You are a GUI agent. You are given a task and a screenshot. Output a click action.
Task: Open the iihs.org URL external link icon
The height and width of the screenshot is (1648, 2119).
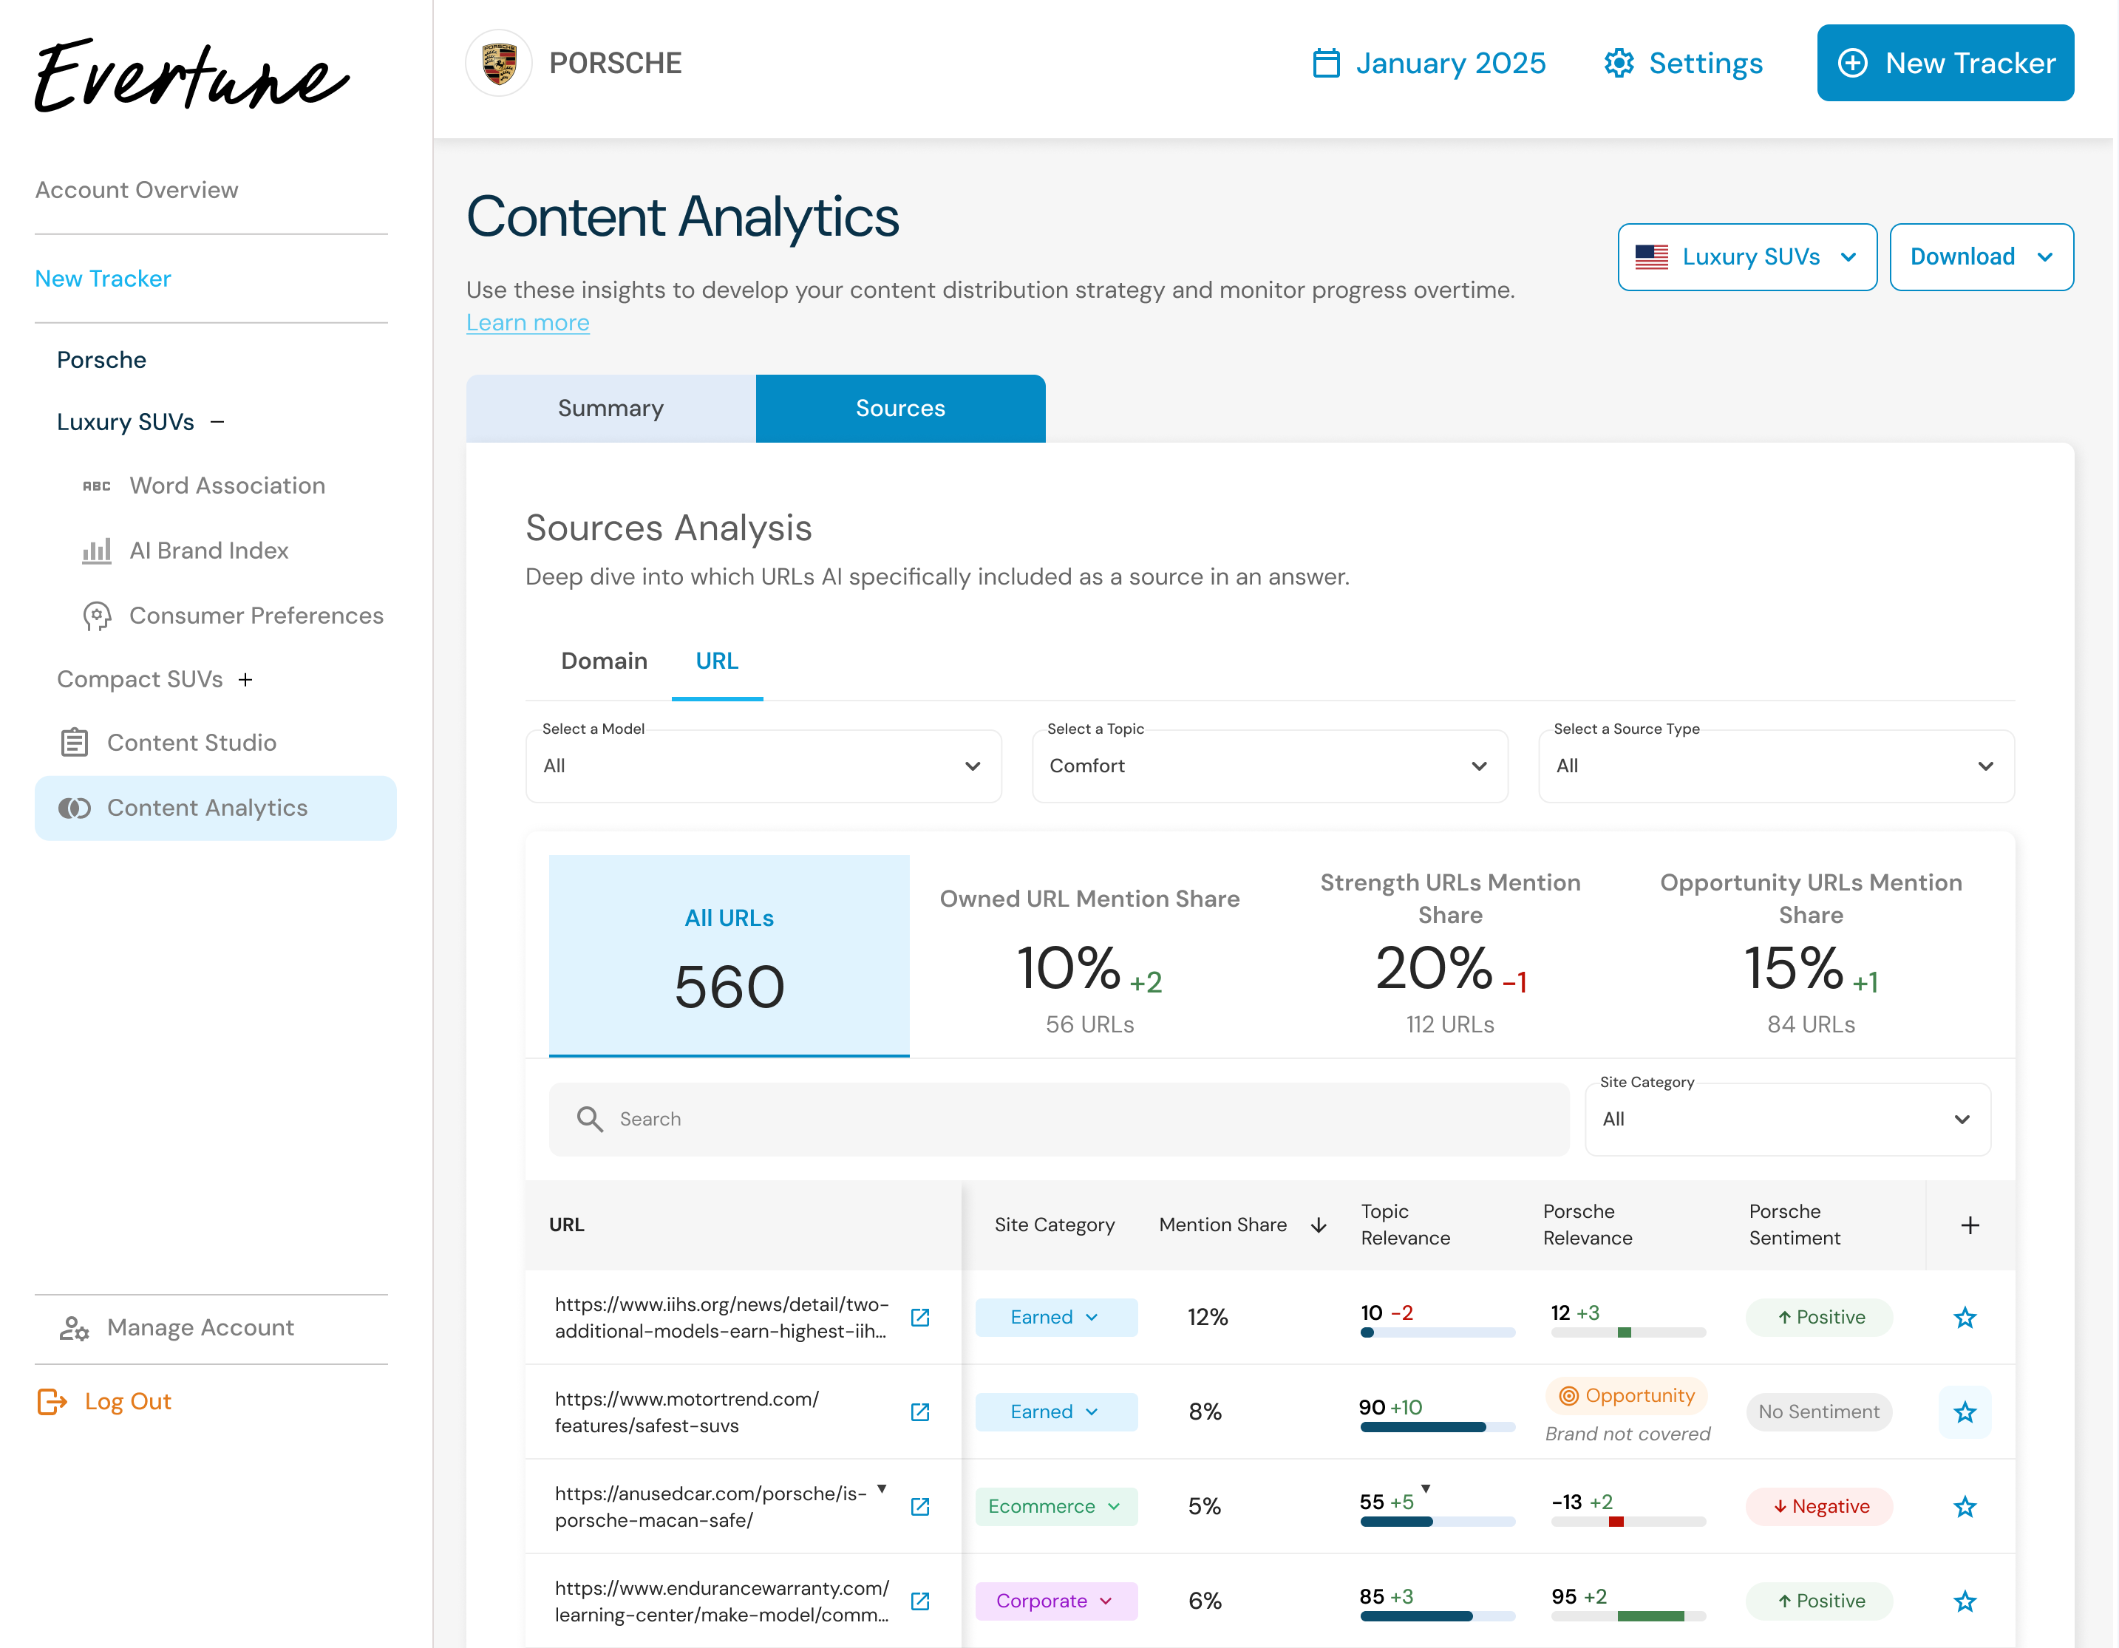919,1317
